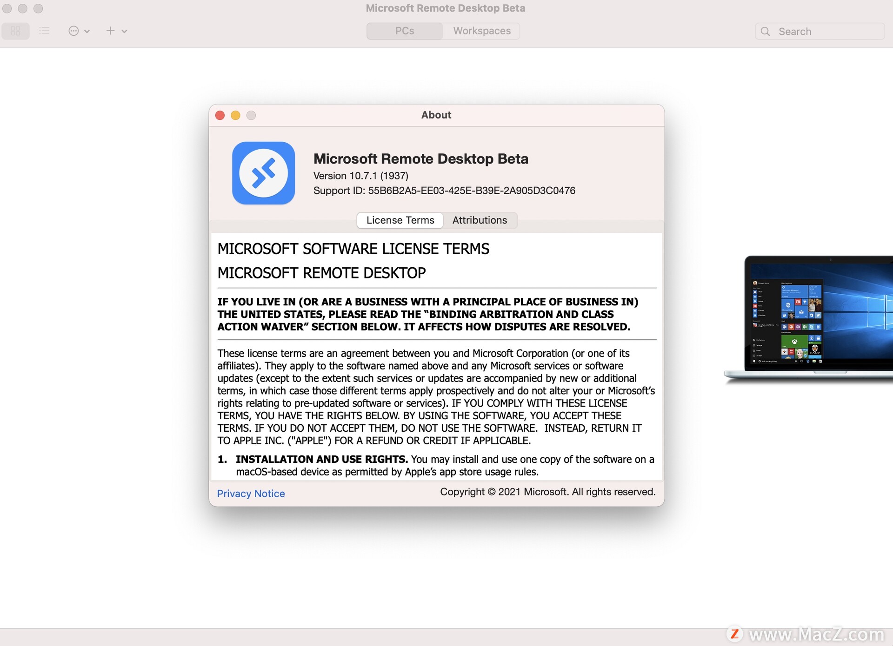
Task: Click the list view icon
Action: (44, 31)
